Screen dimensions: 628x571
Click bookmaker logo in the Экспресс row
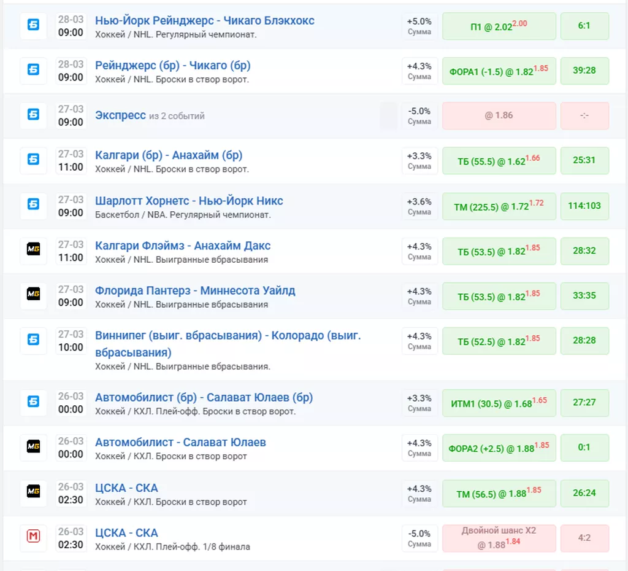33,115
